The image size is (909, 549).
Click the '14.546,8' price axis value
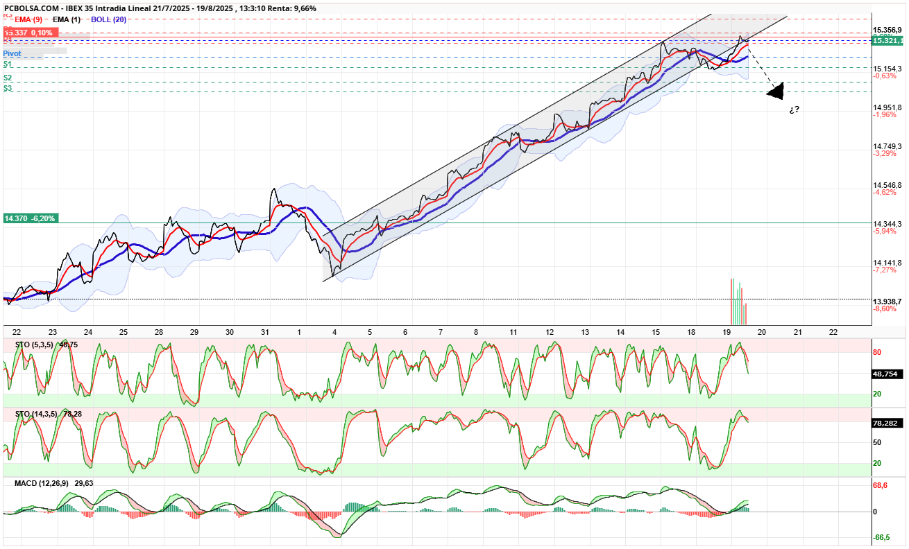887,185
